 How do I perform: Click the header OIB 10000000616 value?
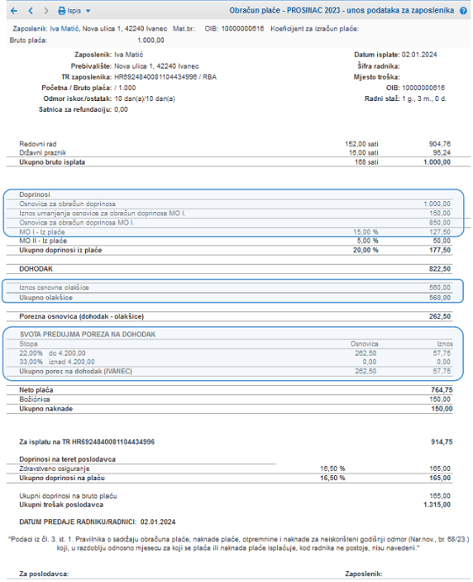click(242, 29)
